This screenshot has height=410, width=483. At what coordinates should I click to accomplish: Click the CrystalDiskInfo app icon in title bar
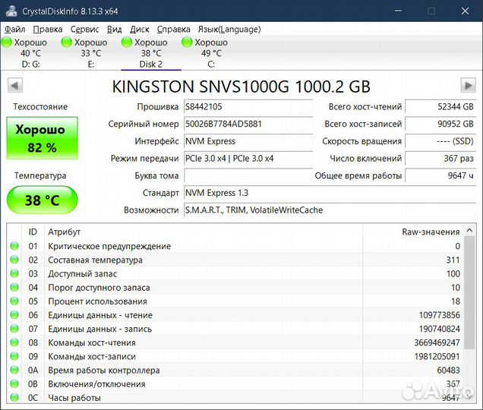click(x=11, y=11)
